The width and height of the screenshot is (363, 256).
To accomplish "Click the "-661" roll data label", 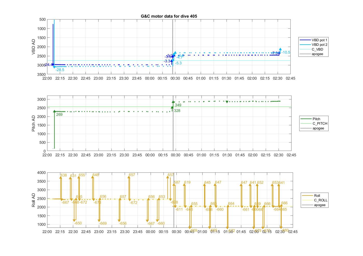I will (x=246, y=210).
